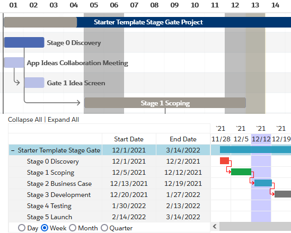The height and width of the screenshot is (233, 291).
Task: Open the Stage 4 Testing row
Action: 110,206
